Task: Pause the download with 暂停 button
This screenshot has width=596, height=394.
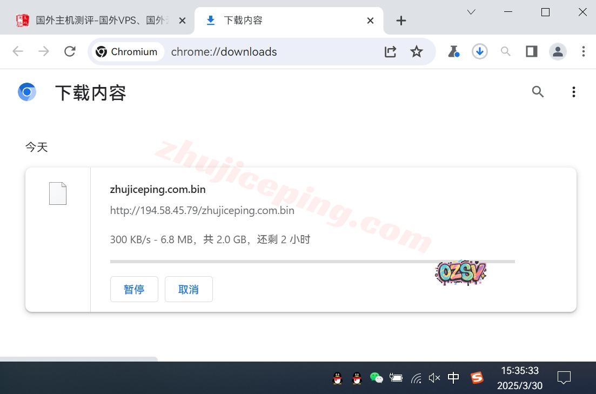Action: pyautogui.click(x=134, y=289)
